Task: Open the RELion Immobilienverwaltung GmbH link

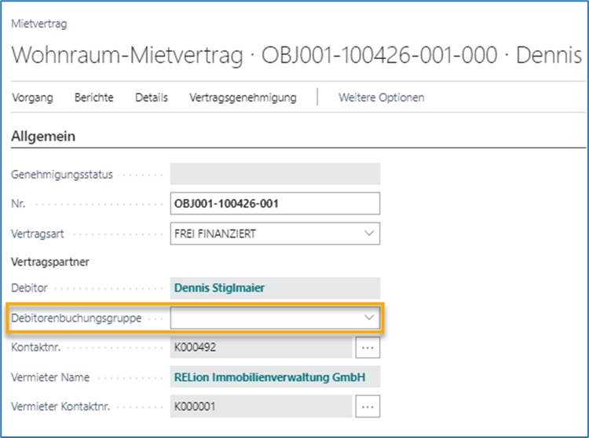Action: pyautogui.click(x=269, y=377)
